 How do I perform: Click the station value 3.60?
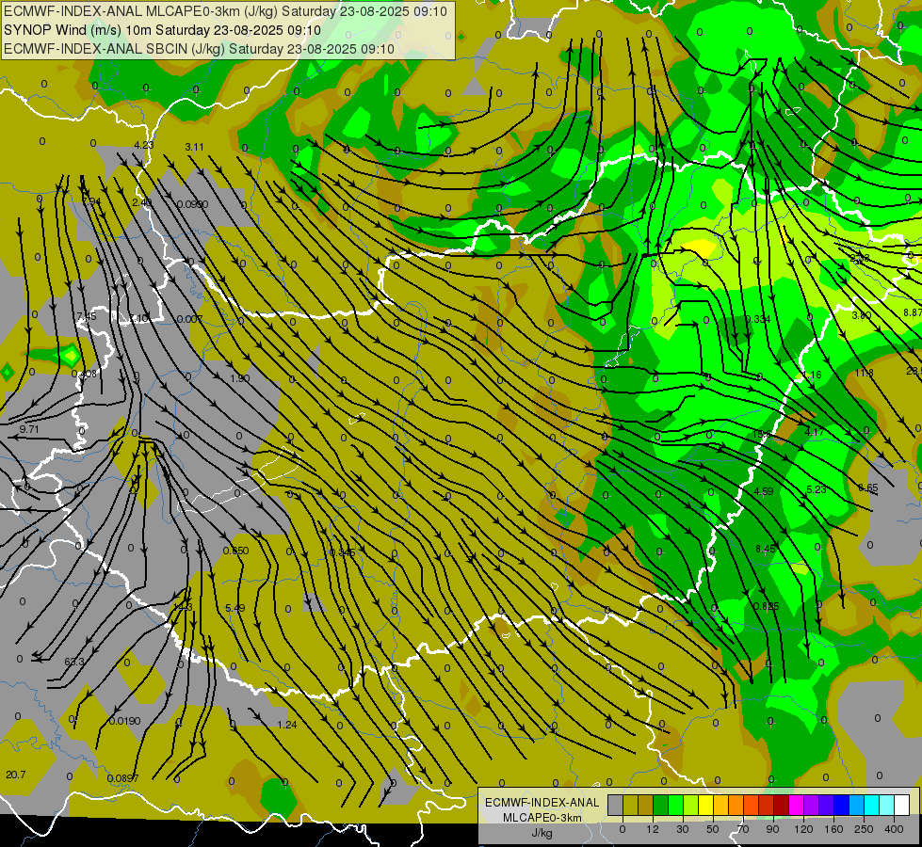(862, 315)
